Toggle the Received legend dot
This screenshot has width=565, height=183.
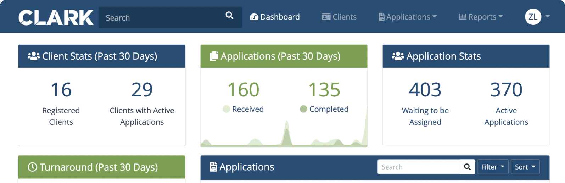(226, 109)
